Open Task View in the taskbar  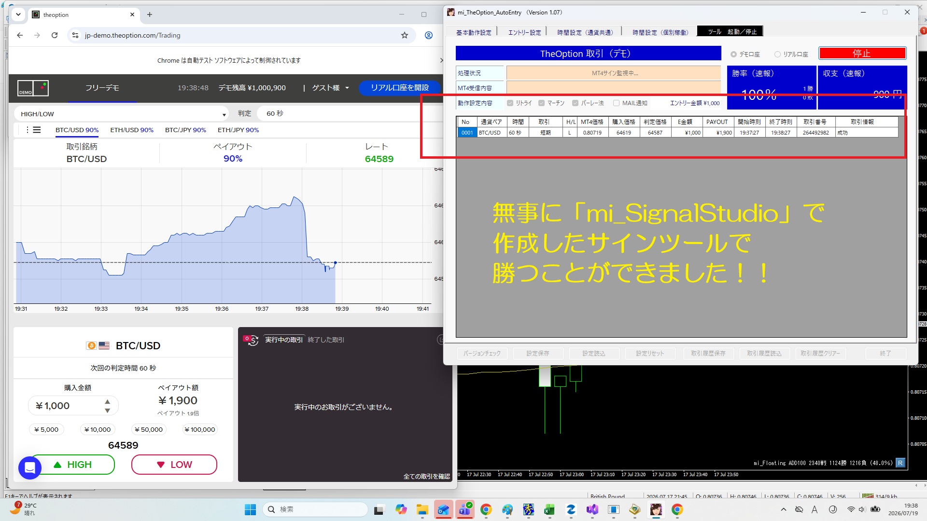tap(379, 509)
